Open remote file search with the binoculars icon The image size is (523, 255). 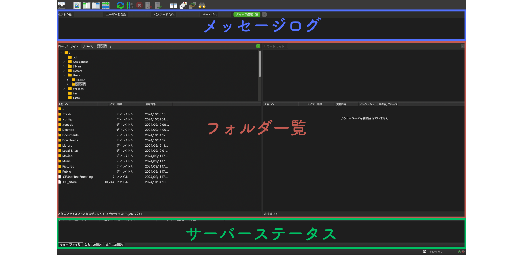tap(201, 5)
